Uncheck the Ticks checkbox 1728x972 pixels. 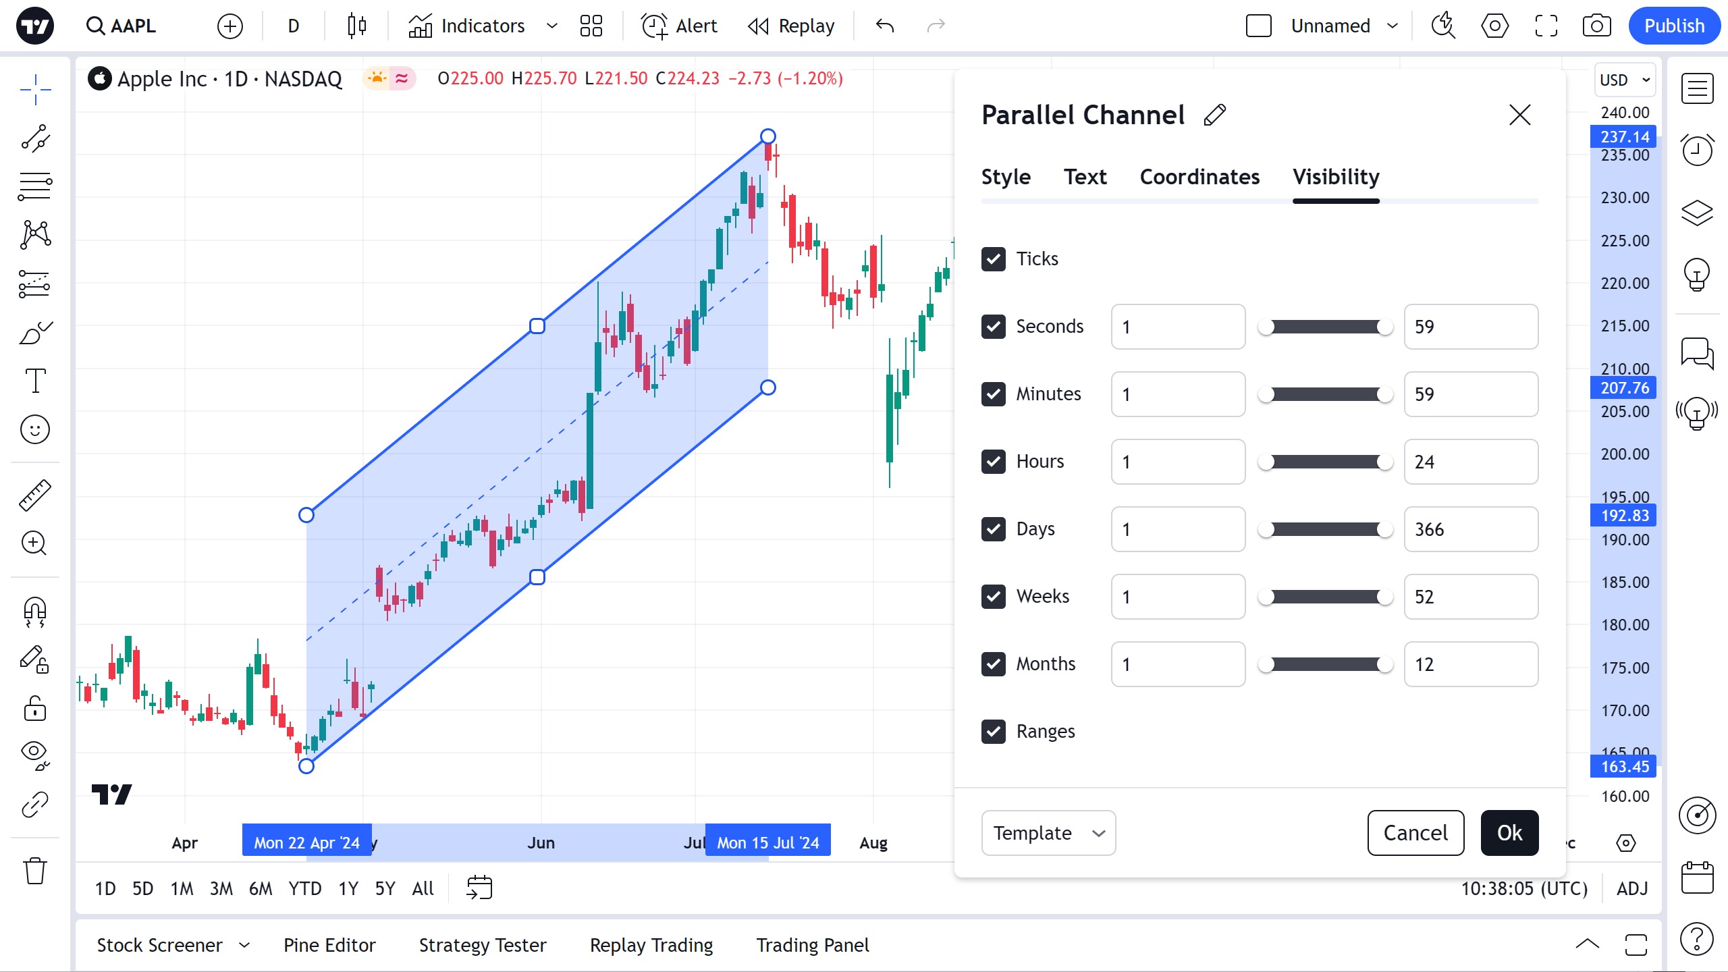pyautogui.click(x=994, y=259)
